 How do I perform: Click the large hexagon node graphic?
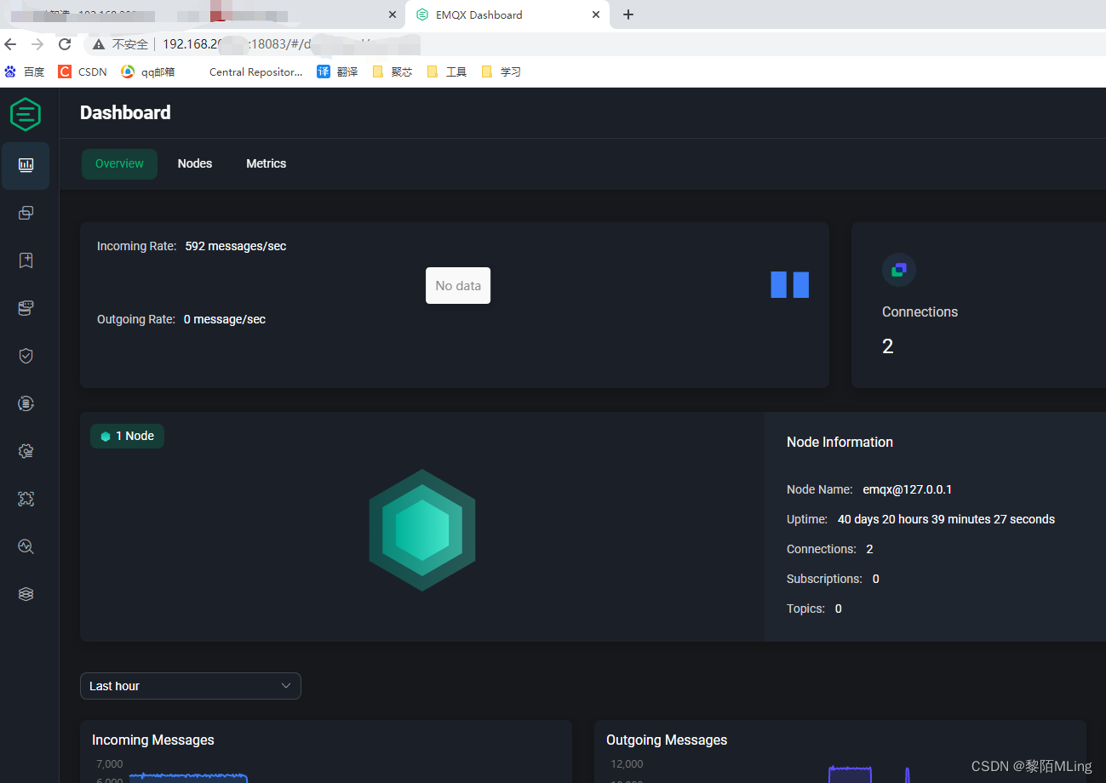[422, 529]
